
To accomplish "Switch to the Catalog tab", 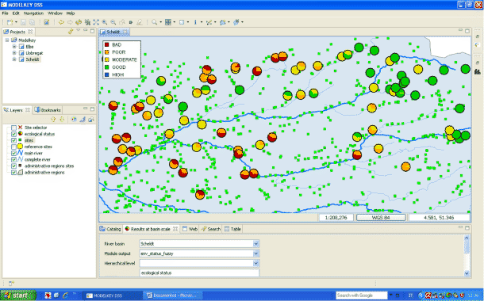I will pos(110,229).
